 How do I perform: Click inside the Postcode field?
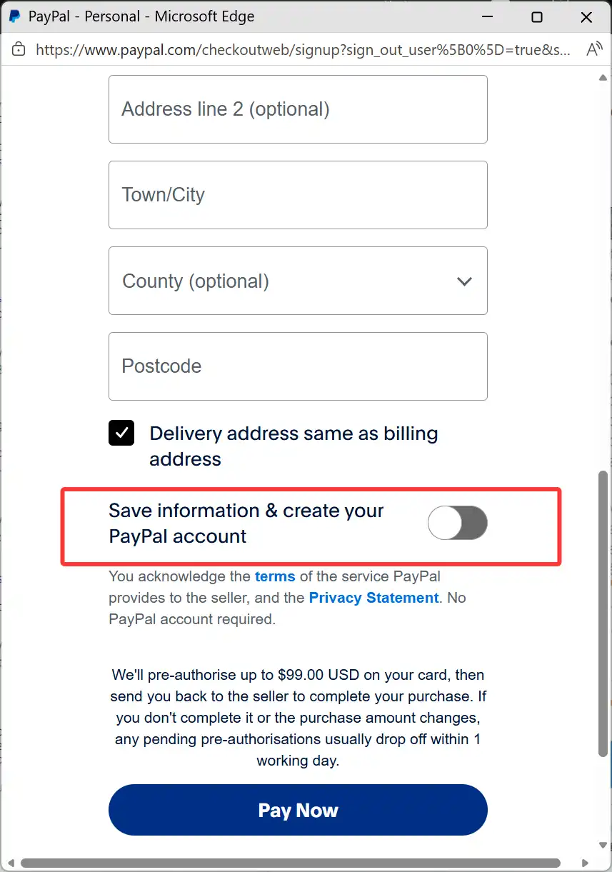point(298,366)
